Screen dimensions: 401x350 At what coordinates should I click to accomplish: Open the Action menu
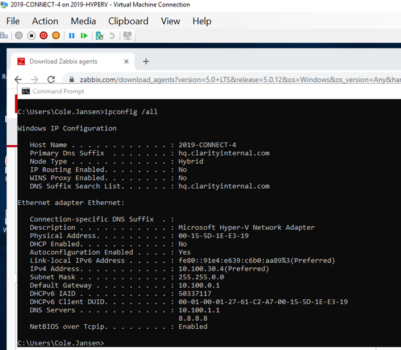[45, 21]
